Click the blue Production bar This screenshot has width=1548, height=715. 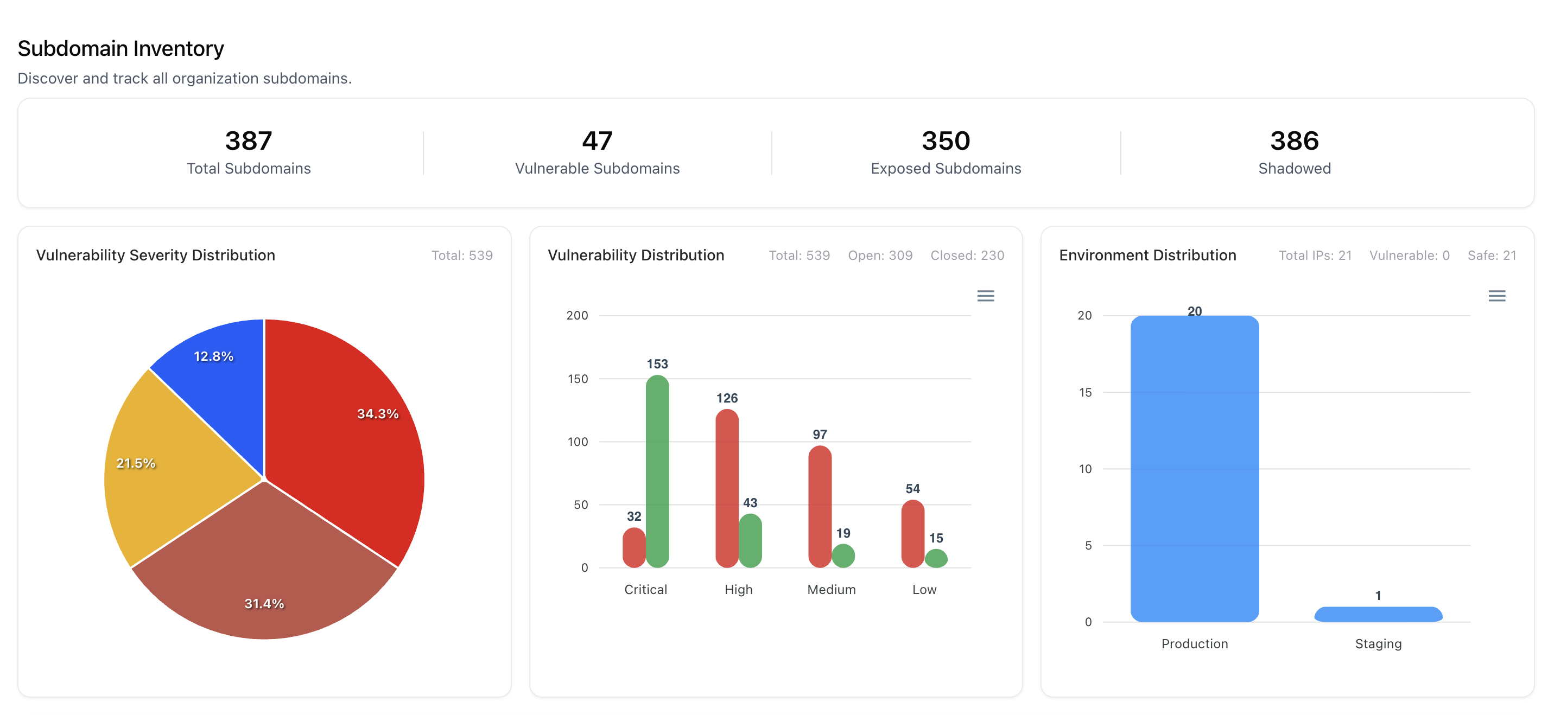[x=1194, y=469]
